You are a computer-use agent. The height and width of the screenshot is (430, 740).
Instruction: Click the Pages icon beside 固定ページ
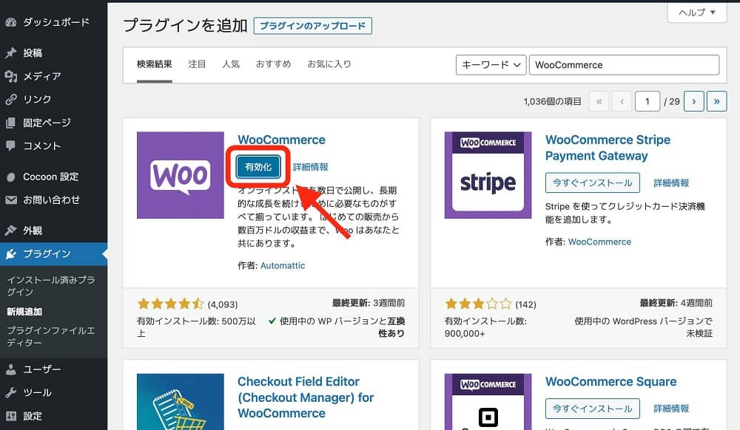(x=11, y=123)
